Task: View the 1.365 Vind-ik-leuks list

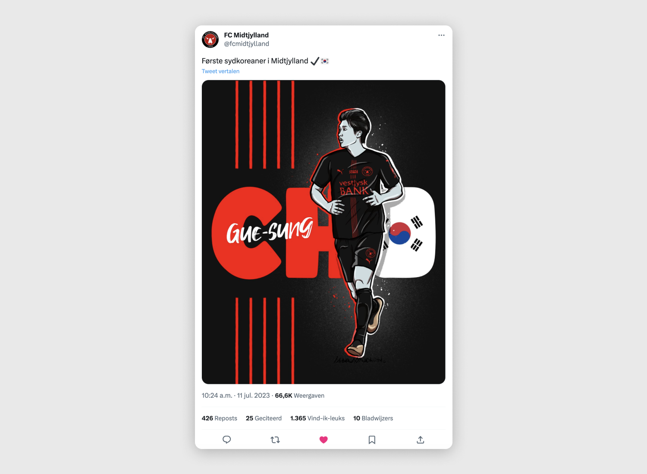Action: (x=317, y=418)
